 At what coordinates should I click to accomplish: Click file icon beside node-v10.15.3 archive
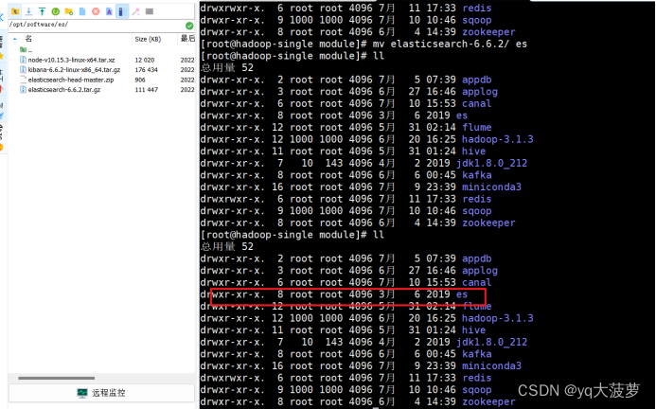[x=23, y=60]
